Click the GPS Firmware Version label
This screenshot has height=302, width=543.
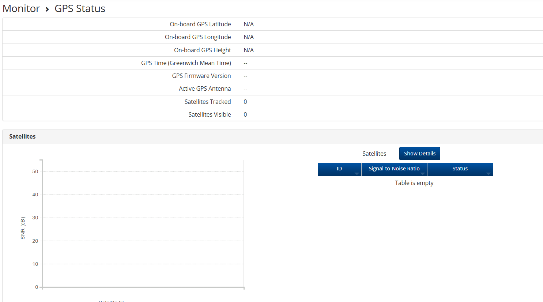(x=201, y=76)
